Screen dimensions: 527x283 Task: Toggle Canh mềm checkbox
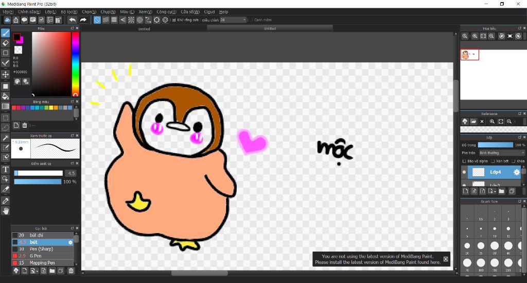pos(251,20)
